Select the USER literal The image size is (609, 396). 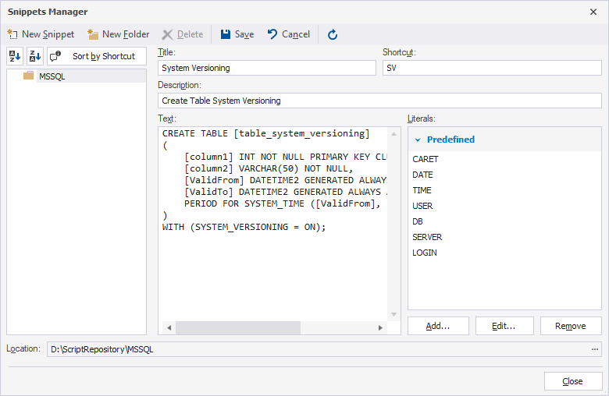pyautogui.click(x=422, y=206)
